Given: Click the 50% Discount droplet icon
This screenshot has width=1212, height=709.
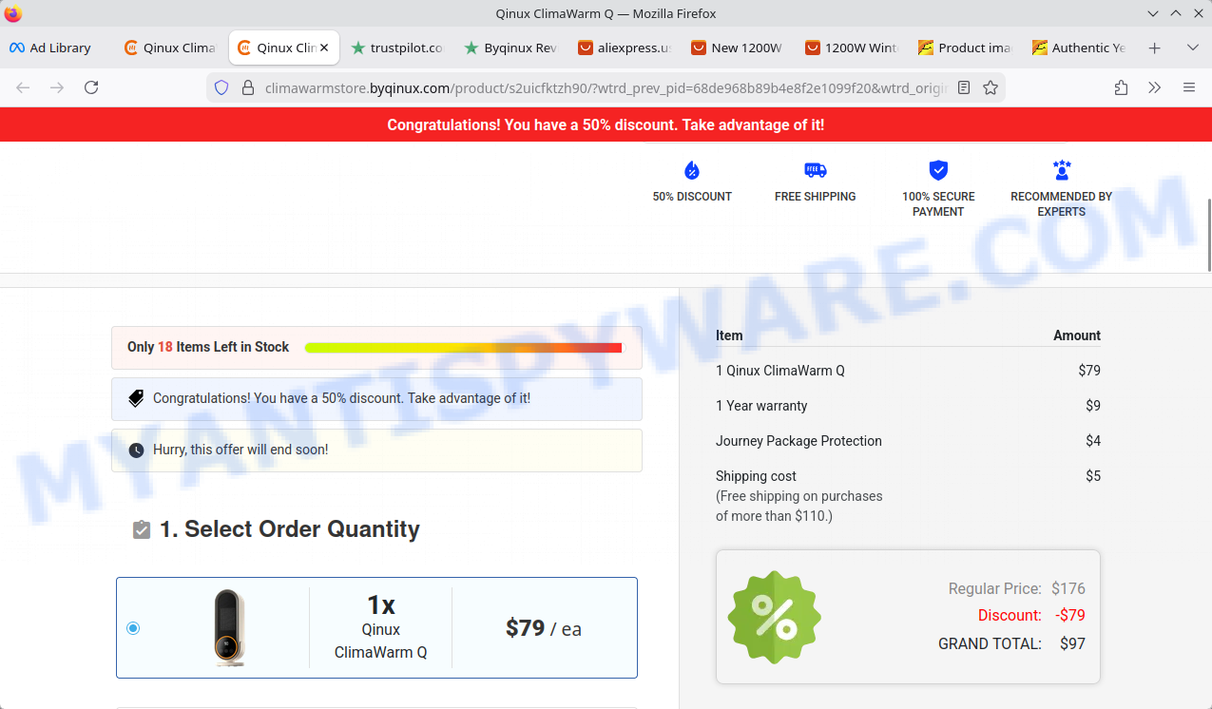Looking at the screenshot, I should 692,171.
